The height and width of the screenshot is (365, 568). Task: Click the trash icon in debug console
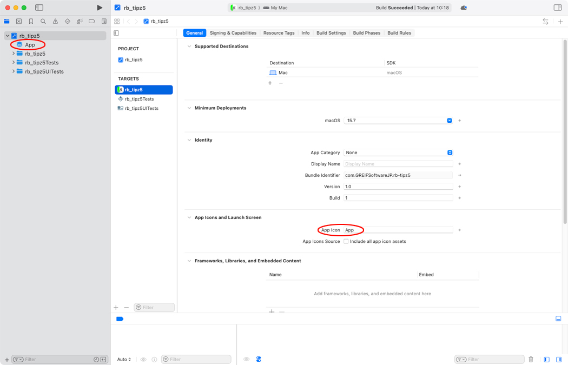pos(531,360)
